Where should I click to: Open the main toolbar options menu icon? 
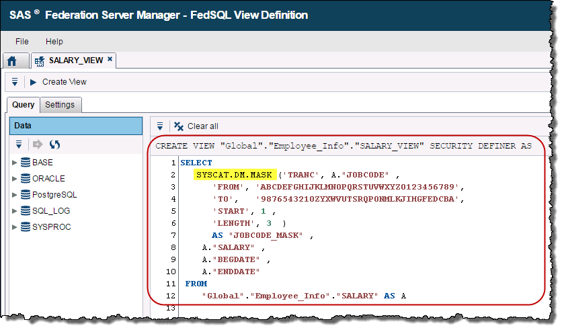click(x=15, y=82)
